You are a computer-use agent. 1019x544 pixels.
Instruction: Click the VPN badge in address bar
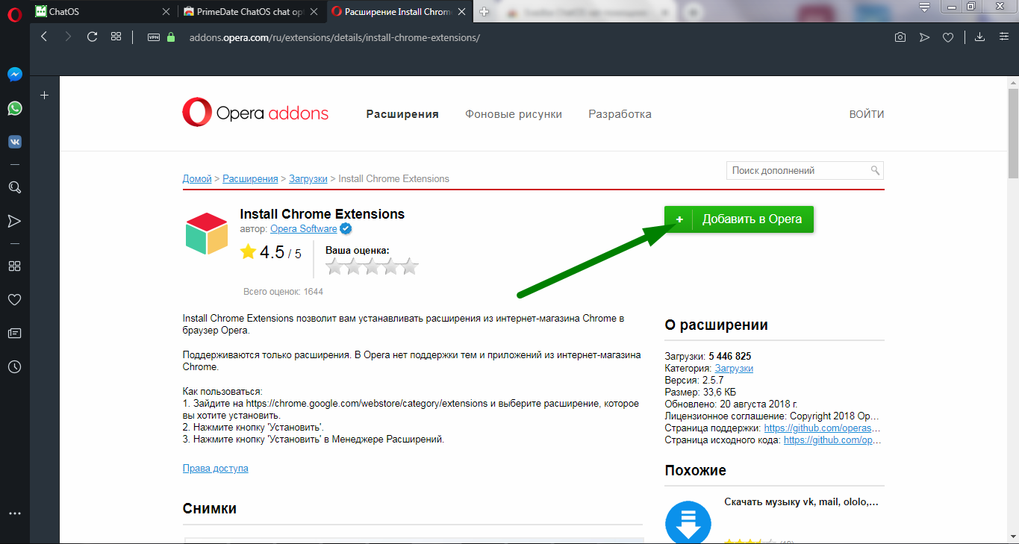(154, 37)
